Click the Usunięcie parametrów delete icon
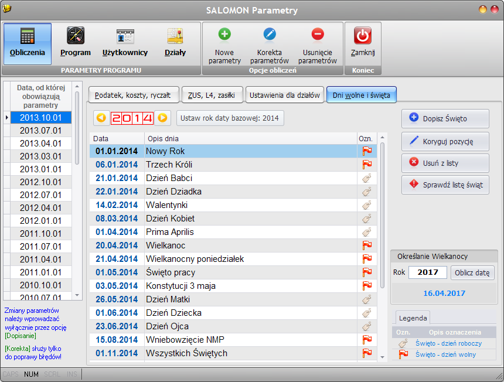504x382 pixels. (318, 34)
